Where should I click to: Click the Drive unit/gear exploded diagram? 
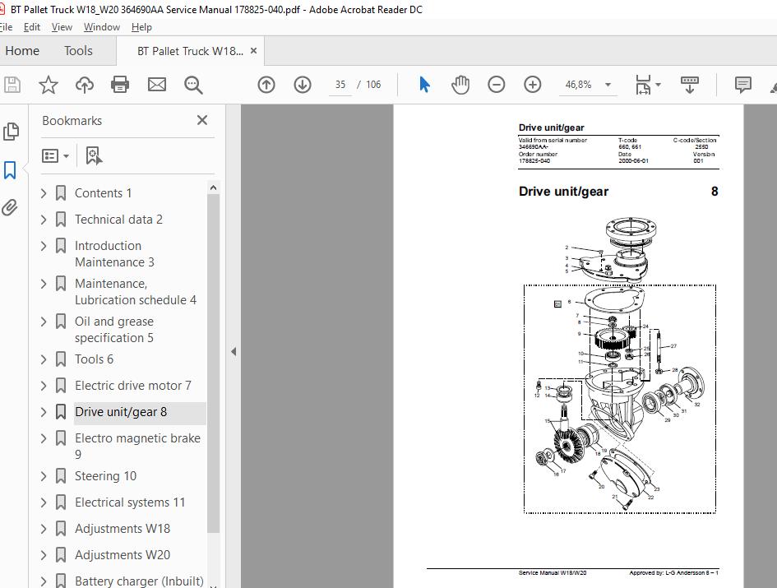(620, 365)
